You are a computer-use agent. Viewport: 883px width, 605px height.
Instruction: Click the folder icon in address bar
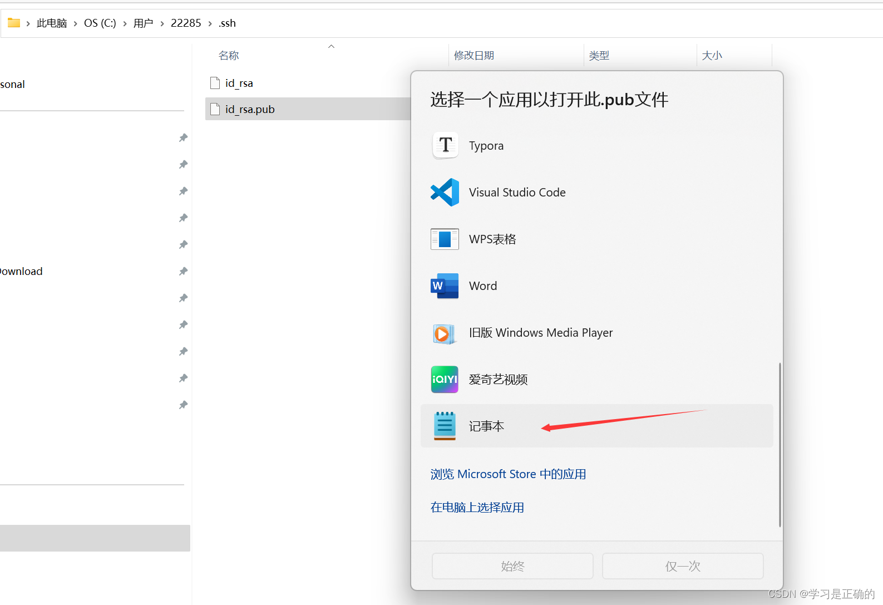pyautogui.click(x=14, y=23)
